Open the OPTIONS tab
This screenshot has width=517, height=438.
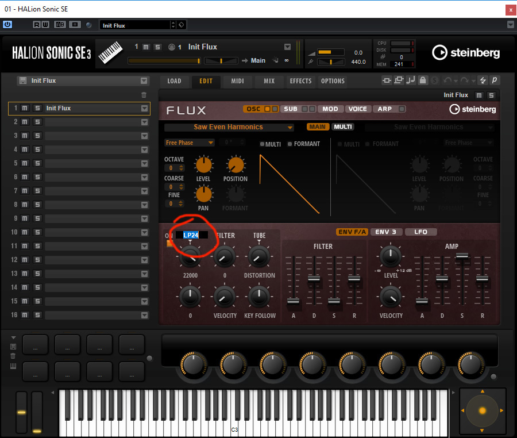point(333,81)
